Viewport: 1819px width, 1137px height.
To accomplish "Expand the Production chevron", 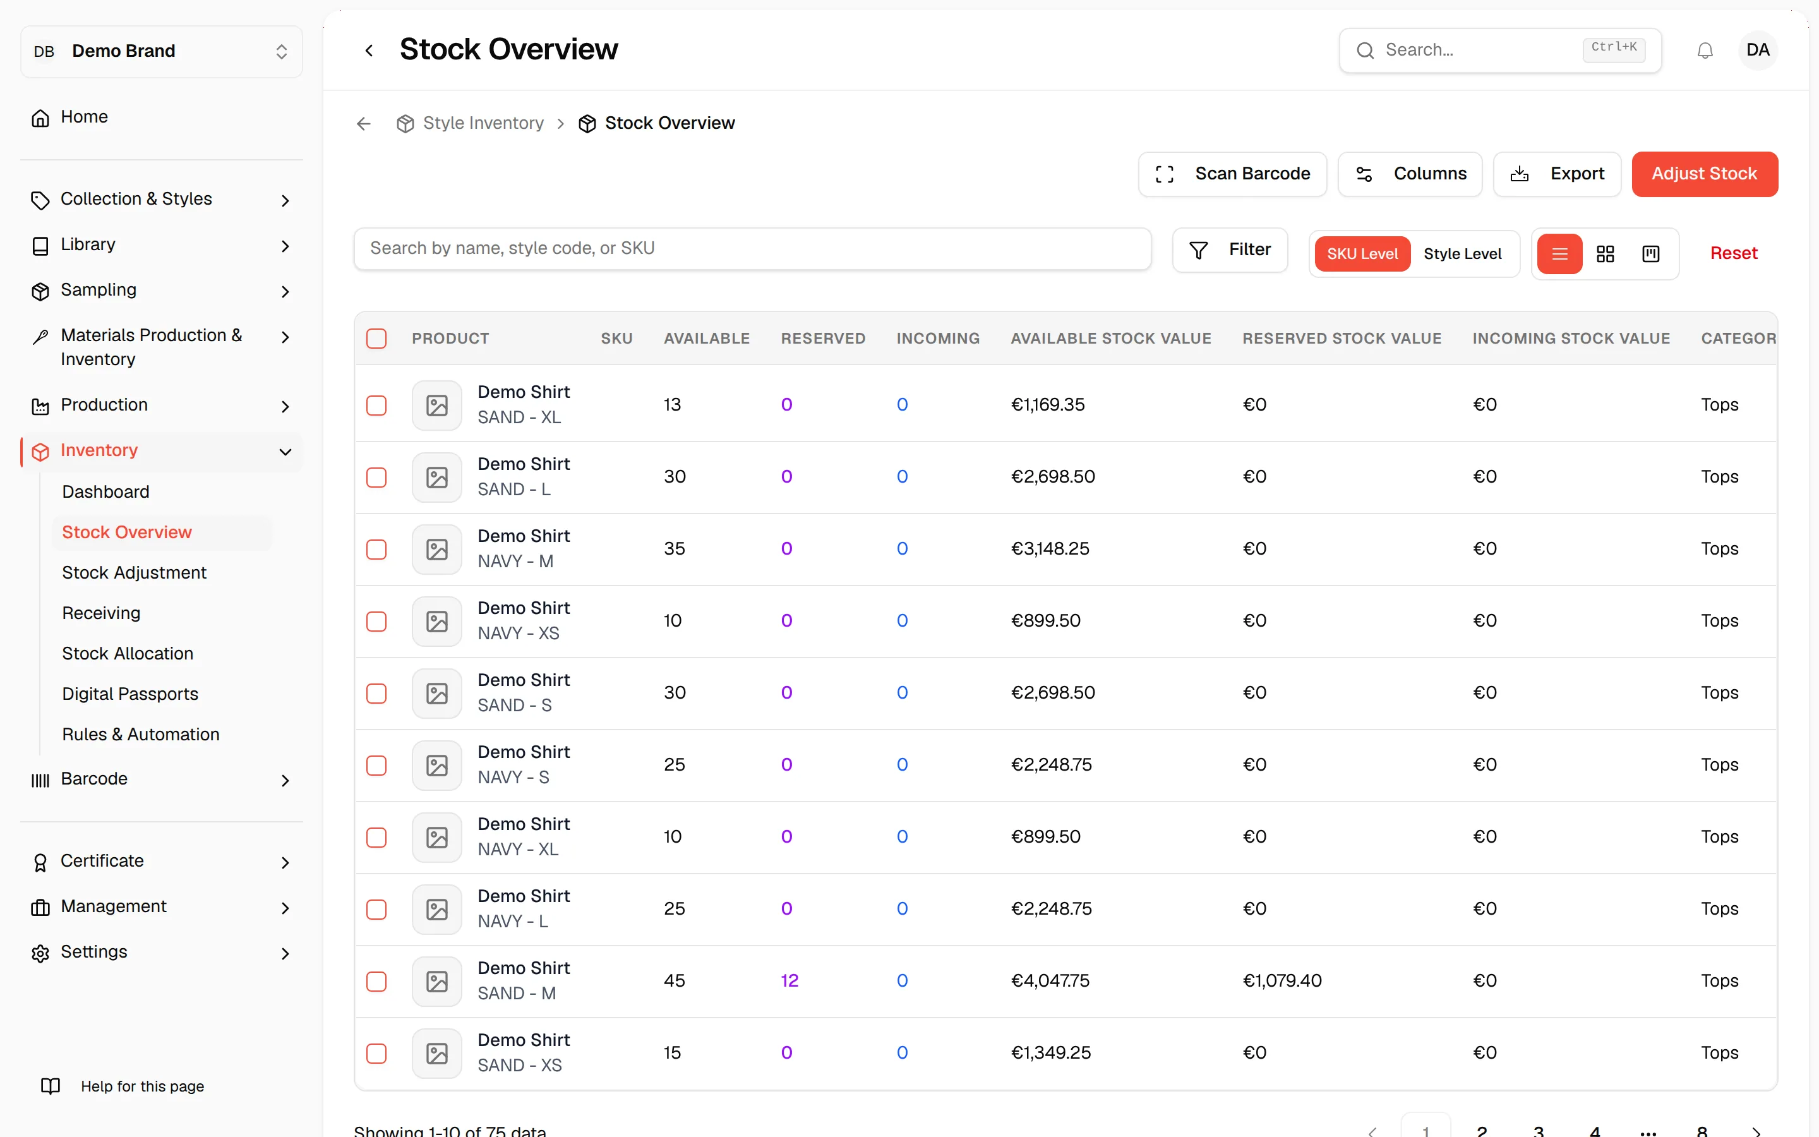I will 285,406.
